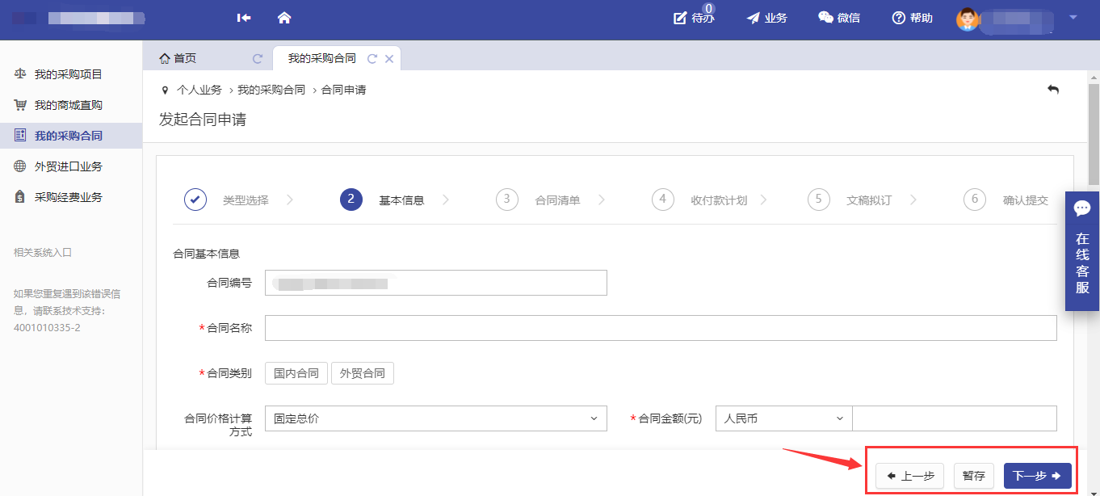
Task: Click the back arrow icon near breadcrumb
Action: 1052,90
